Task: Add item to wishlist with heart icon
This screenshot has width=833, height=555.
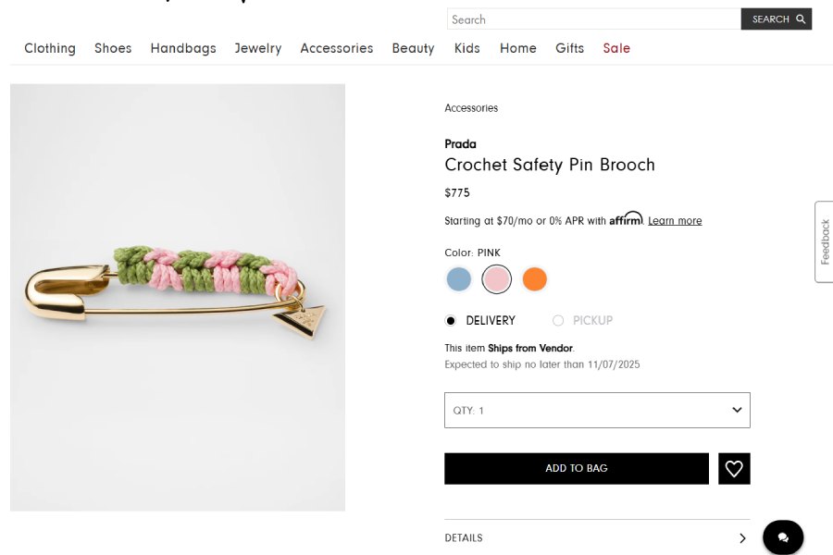Action: click(x=734, y=469)
